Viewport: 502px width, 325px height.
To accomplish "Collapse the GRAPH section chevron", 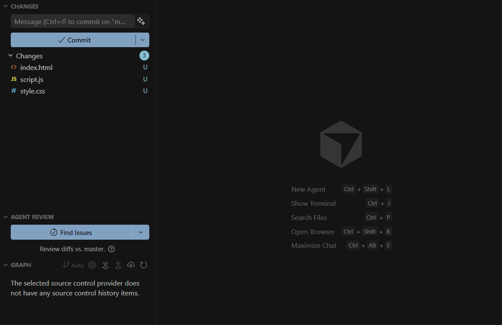I will point(6,265).
